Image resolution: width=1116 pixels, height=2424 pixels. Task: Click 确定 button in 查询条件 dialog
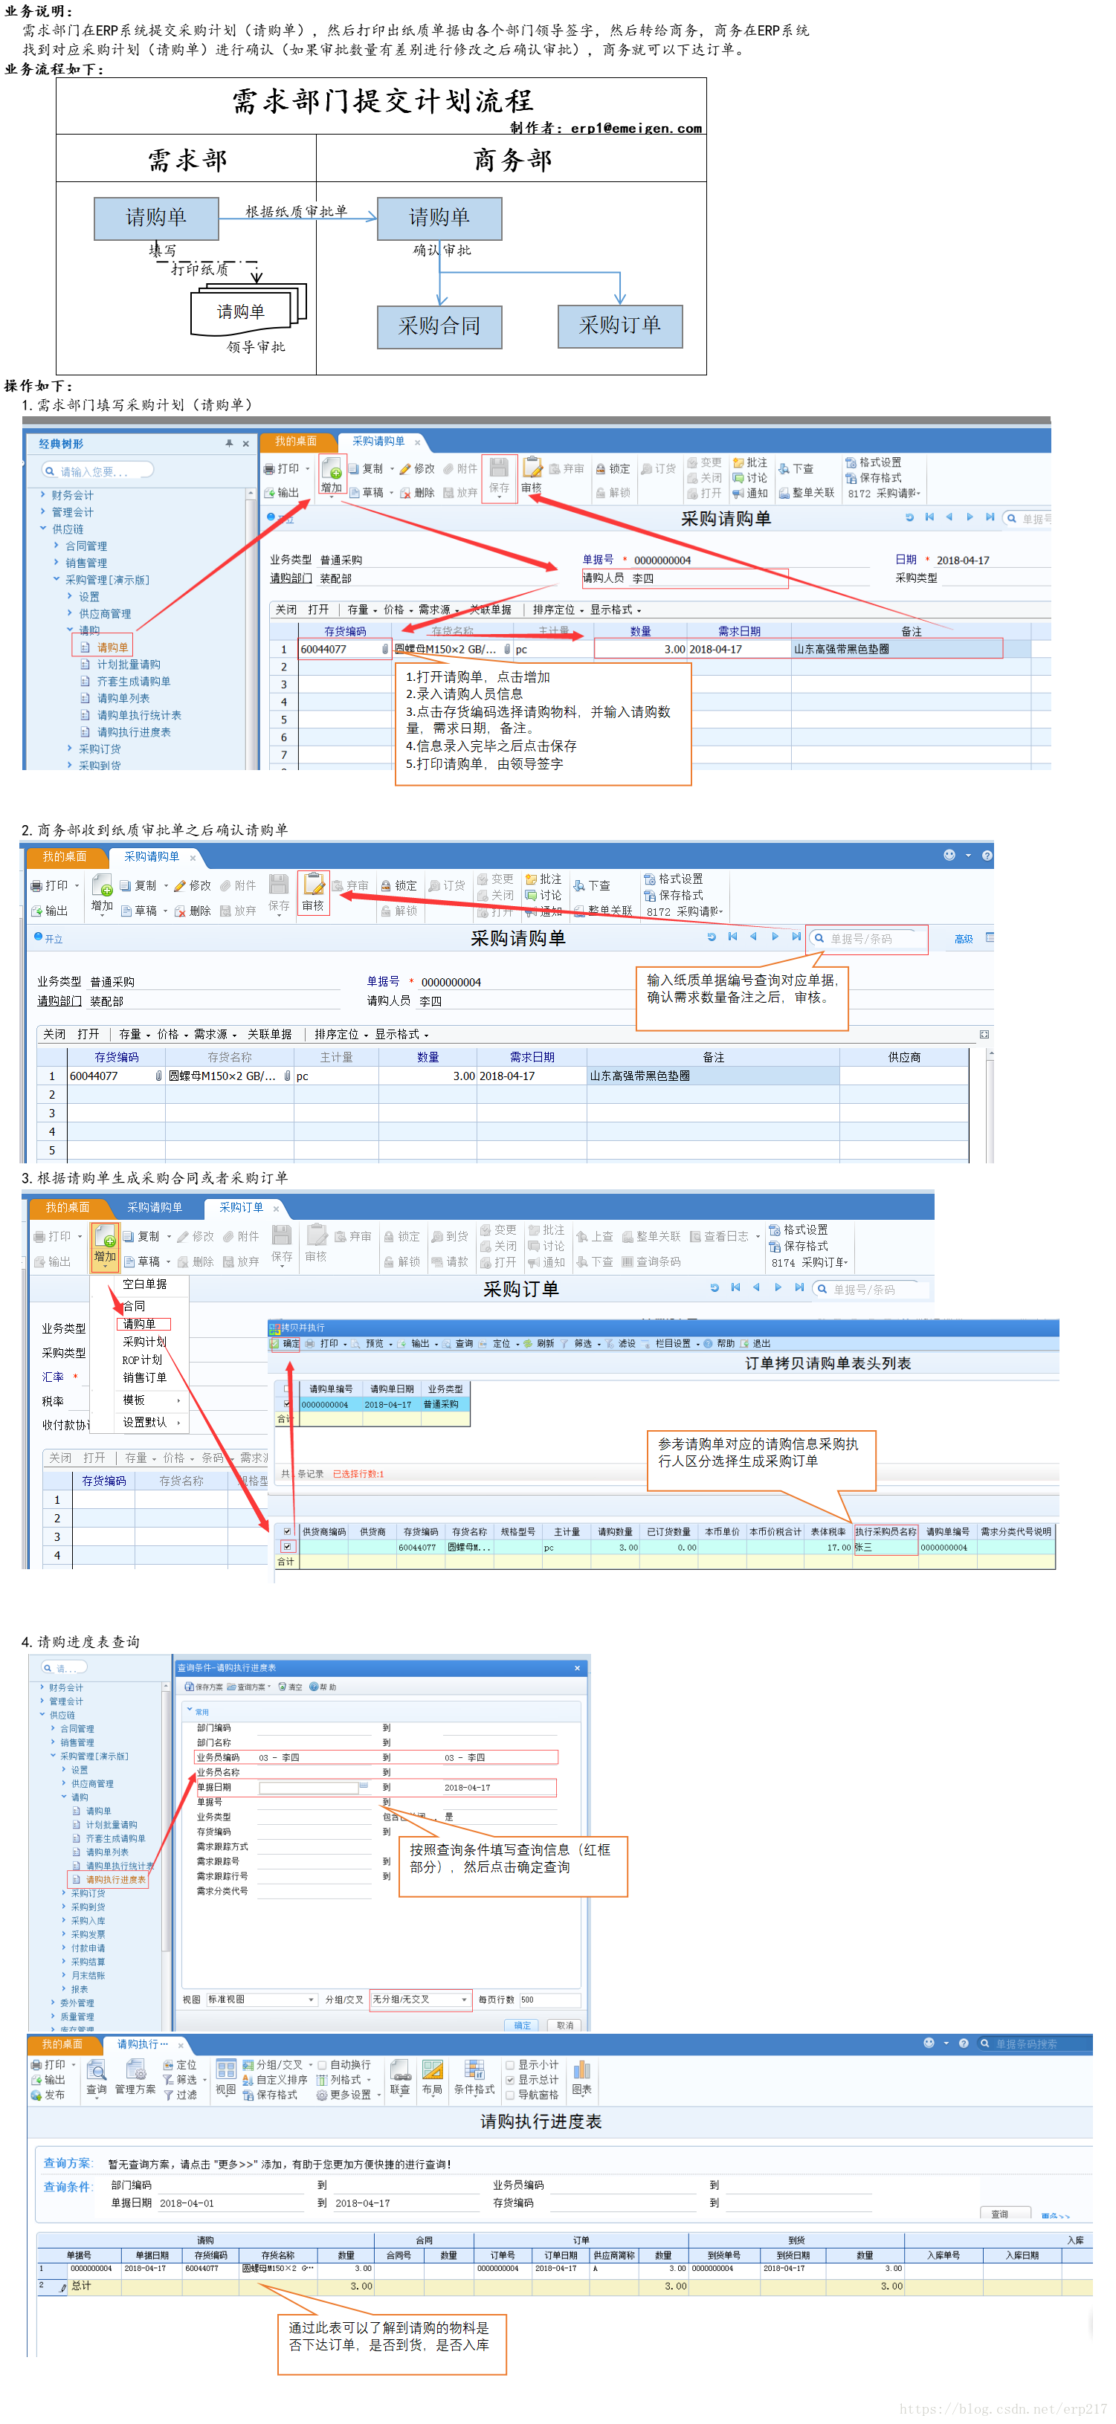click(522, 2025)
